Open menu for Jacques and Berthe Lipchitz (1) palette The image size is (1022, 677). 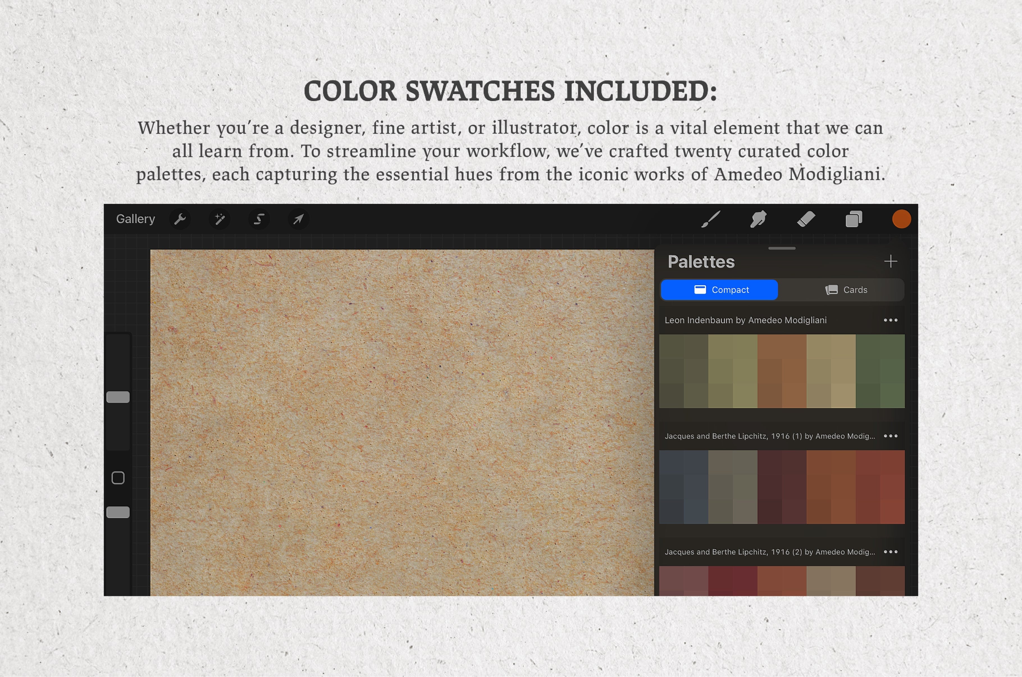(891, 436)
